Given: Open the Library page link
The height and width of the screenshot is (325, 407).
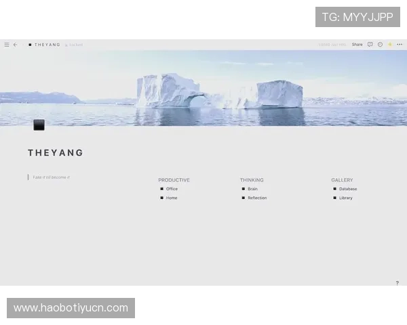Looking at the screenshot, I should 345,198.
